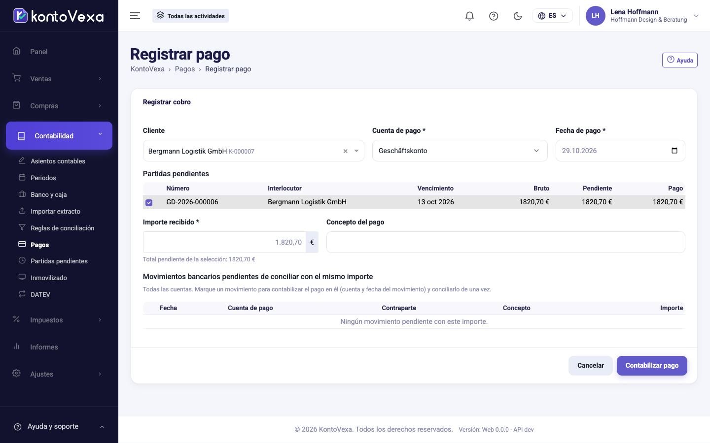710x443 pixels.
Task: Expand the Ayuda y soporte section
Action: 59,427
